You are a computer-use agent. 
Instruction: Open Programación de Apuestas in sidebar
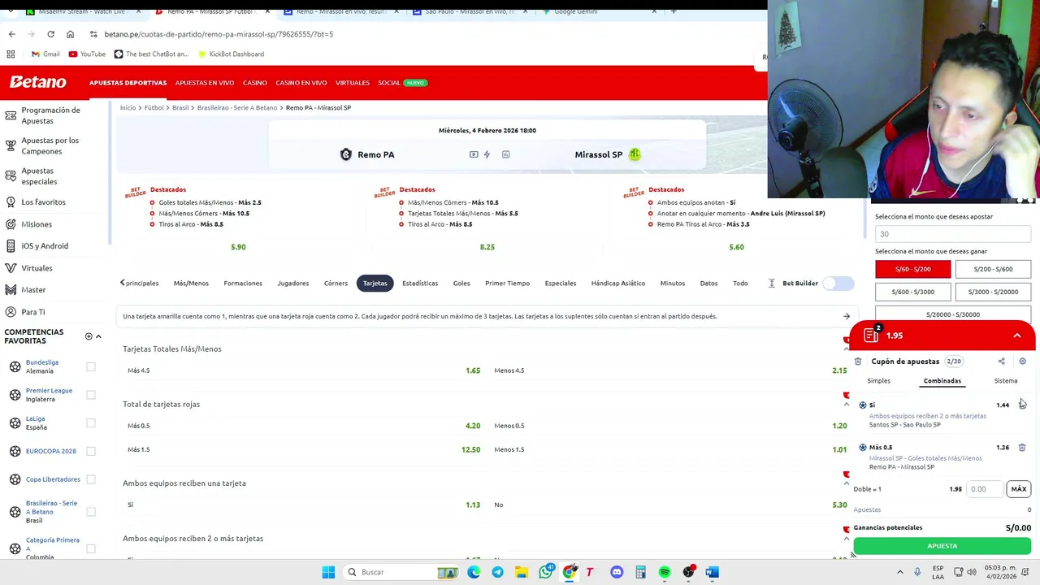pos(50,115)
